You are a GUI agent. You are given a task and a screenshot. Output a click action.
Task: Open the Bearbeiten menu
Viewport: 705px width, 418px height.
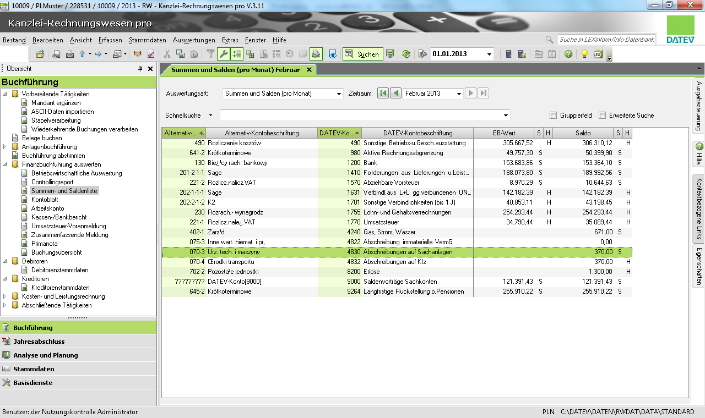point(48,40)
